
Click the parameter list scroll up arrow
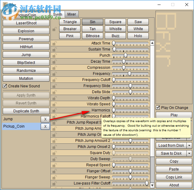(152, 43)
